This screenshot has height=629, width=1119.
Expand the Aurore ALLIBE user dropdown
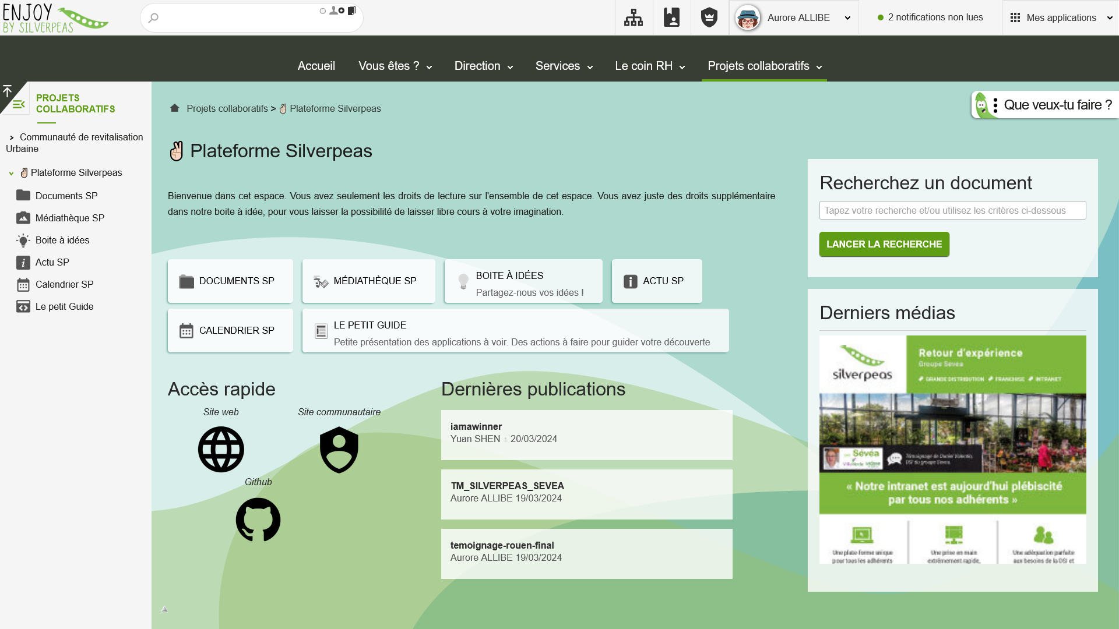(847, 18)
